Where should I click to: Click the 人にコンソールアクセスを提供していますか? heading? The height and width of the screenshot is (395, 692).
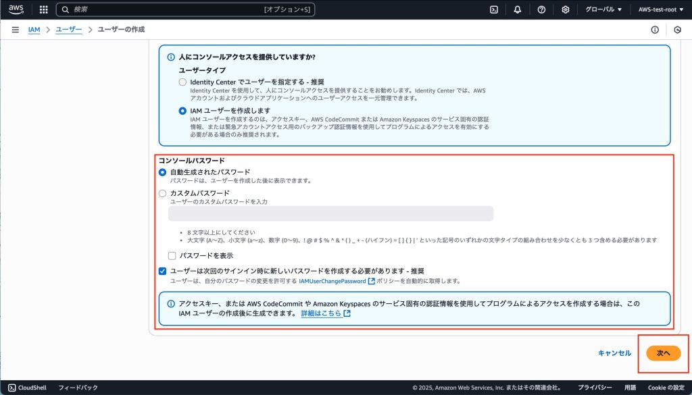click(x=247, y=57)
